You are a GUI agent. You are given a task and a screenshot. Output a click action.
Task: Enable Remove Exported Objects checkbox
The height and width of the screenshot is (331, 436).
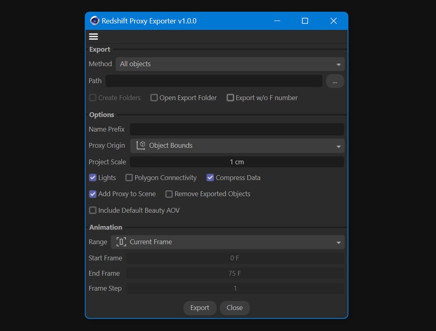(169, 194)
